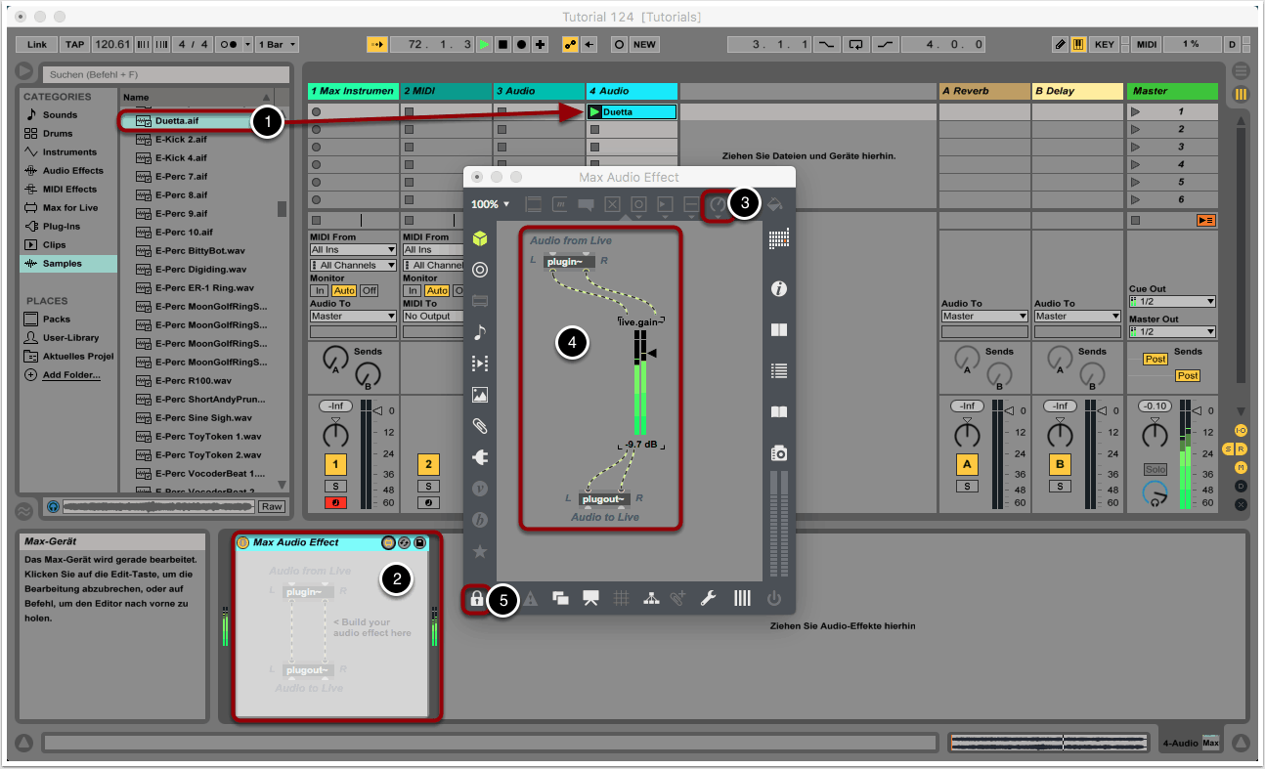Screen dimensions: 1265x769
Task: Click the wrench debug icon in Max toolbar
Action: point(709,599)
